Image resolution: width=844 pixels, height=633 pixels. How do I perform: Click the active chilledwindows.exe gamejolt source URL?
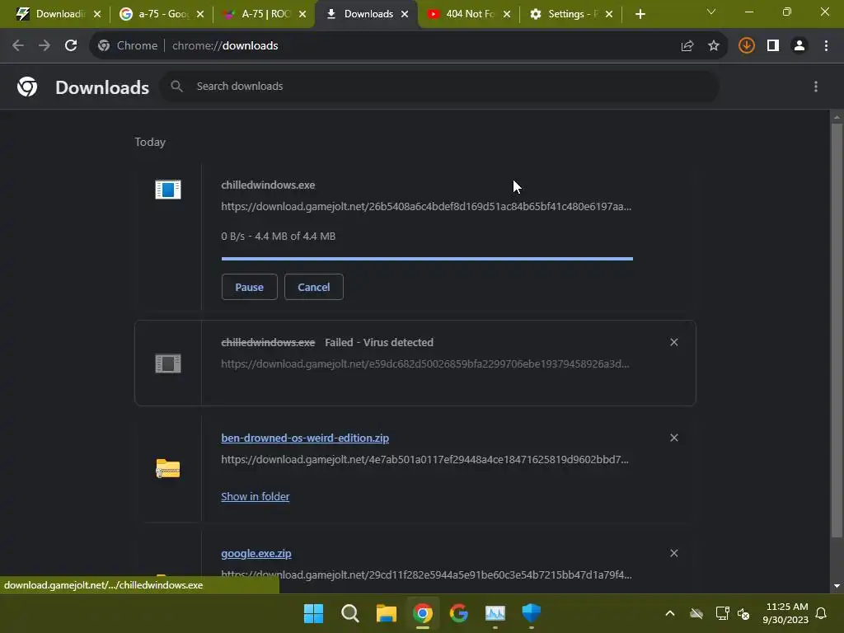[x=426, y=206]
